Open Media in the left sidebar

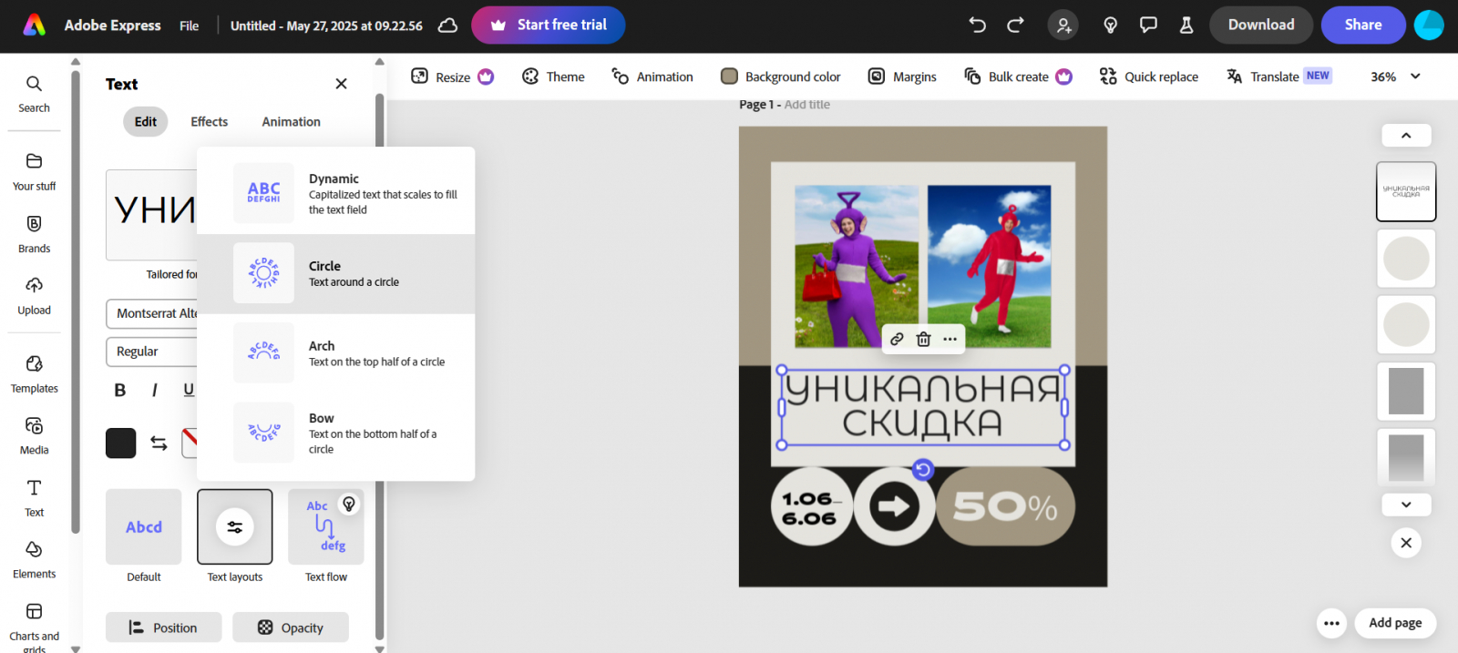pos(34,435)
